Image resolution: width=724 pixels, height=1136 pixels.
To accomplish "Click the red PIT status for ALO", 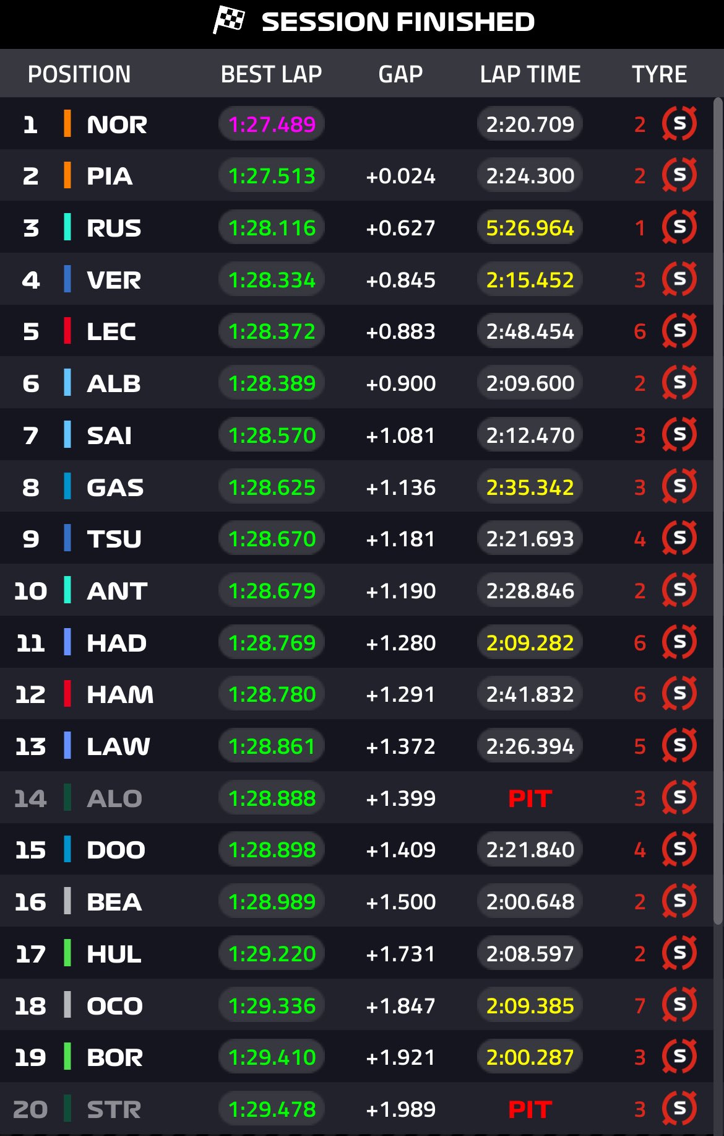I will click(x=530, y=798).
